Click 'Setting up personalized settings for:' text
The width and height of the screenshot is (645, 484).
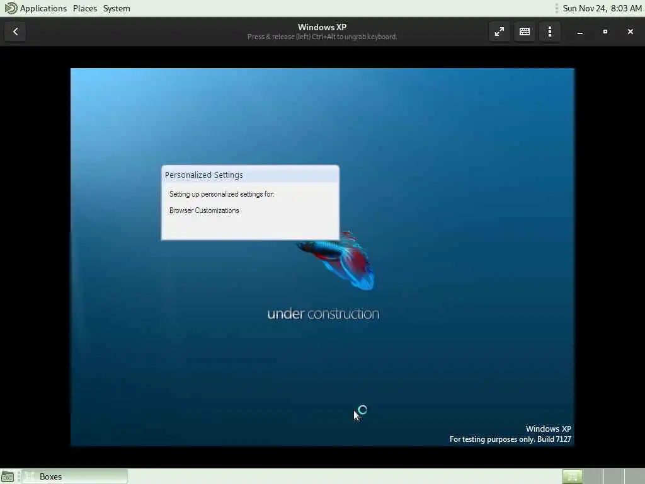tap(222, 194)
